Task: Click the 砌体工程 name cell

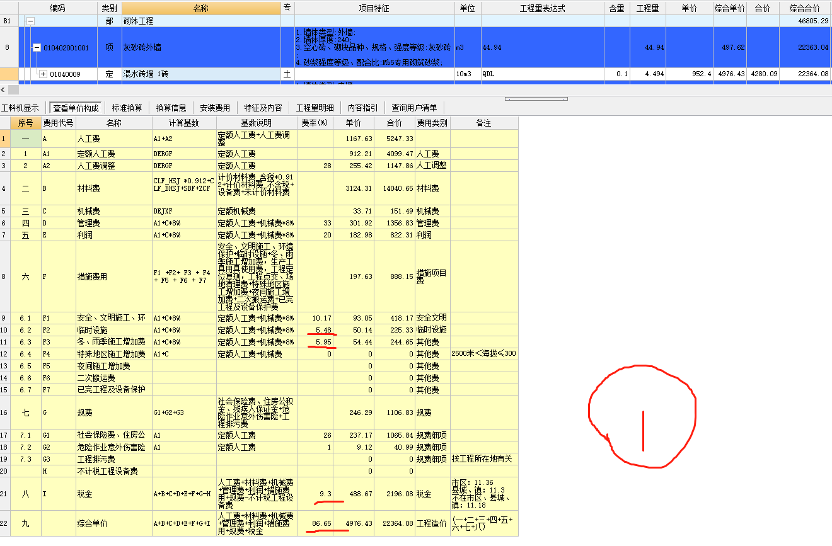Action: [201, 21]
